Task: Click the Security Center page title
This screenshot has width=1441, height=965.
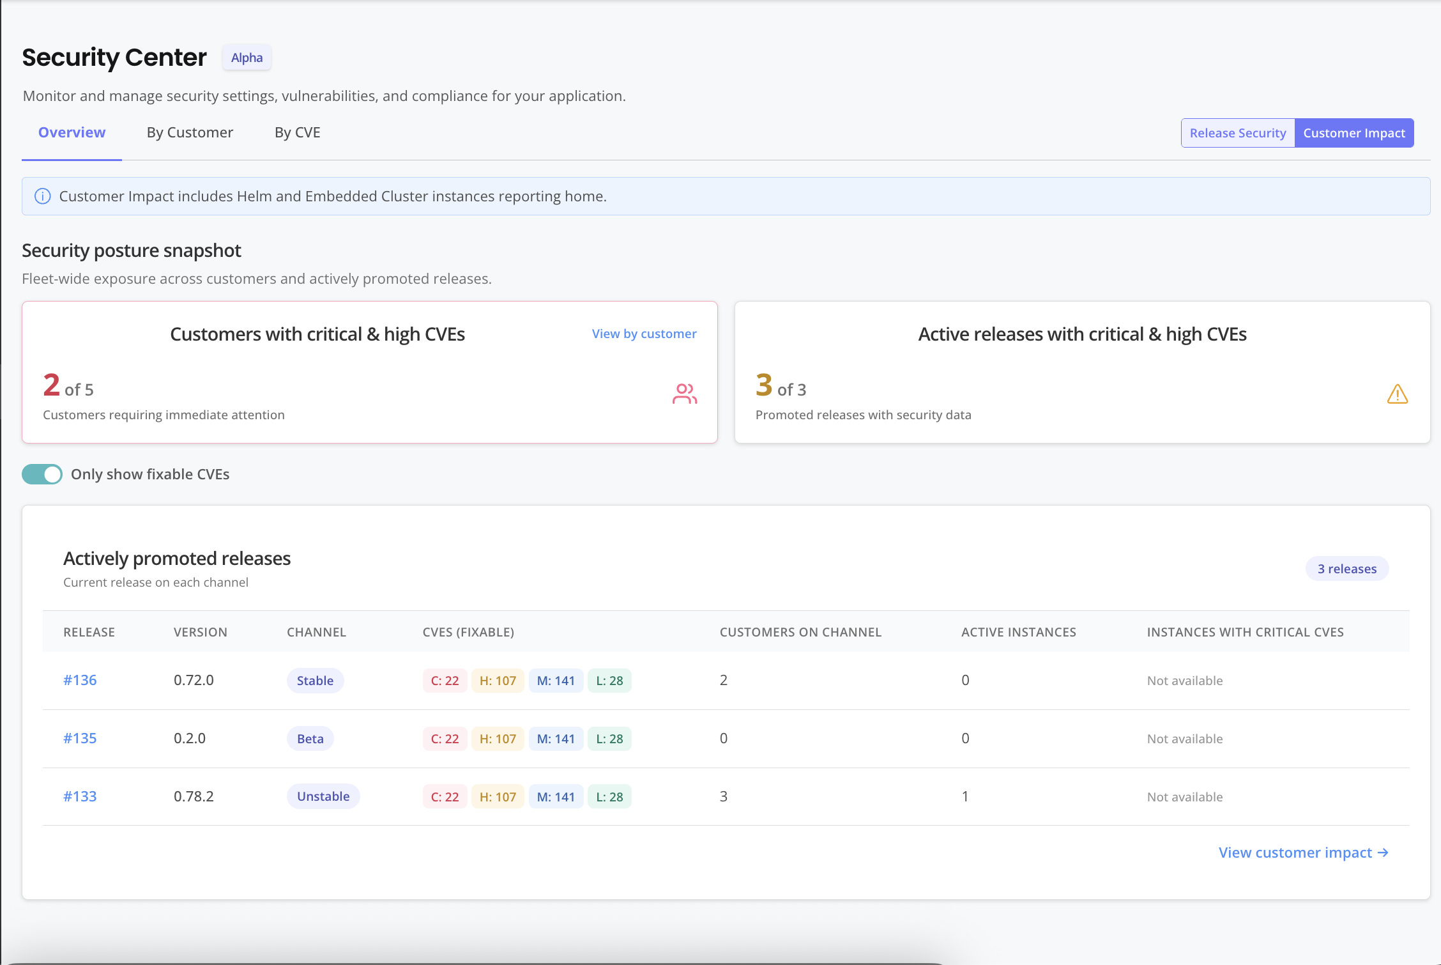Action: [x=114, y=58]
